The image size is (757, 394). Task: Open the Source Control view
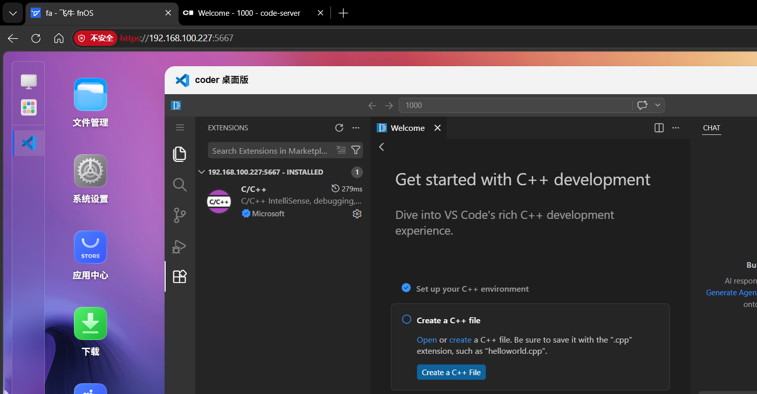pos(179,215)
